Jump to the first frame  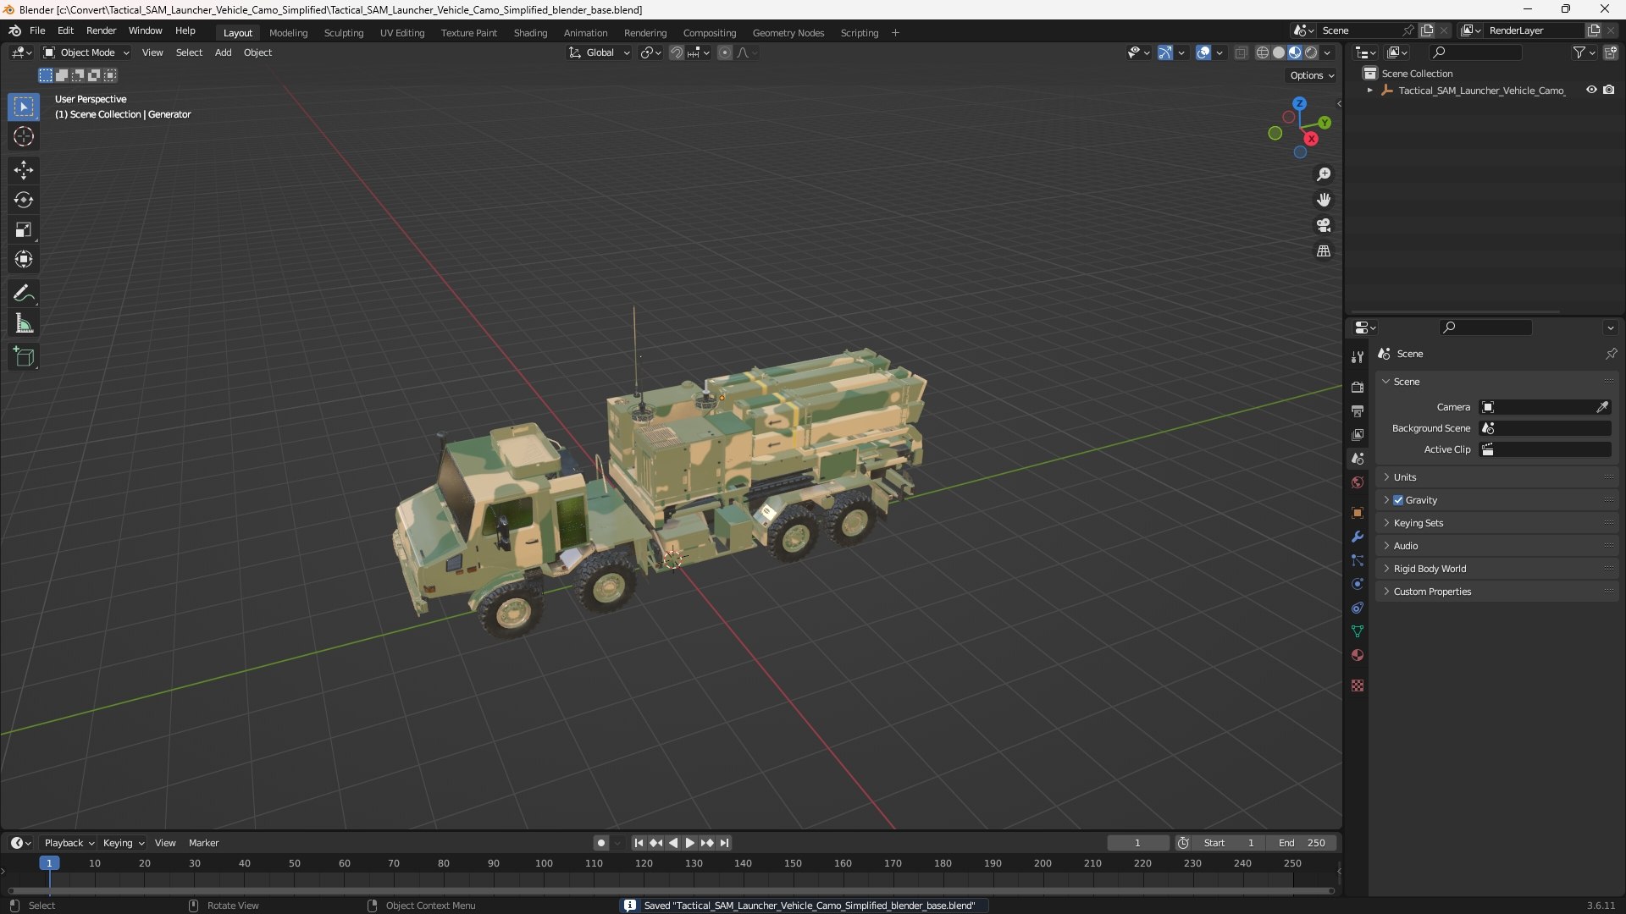pyautogui.click(x=639, y=843)
